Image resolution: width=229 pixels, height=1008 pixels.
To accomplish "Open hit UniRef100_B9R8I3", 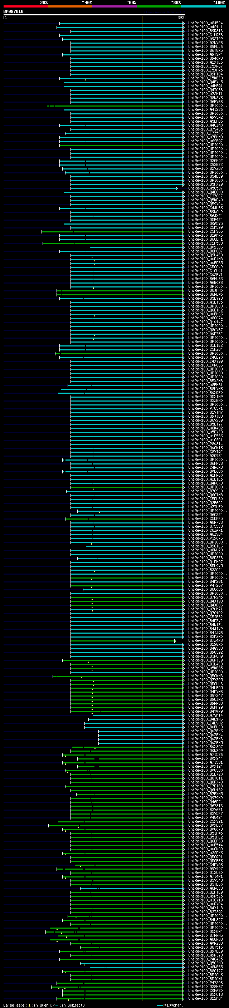I will click(x=205, y=31).
